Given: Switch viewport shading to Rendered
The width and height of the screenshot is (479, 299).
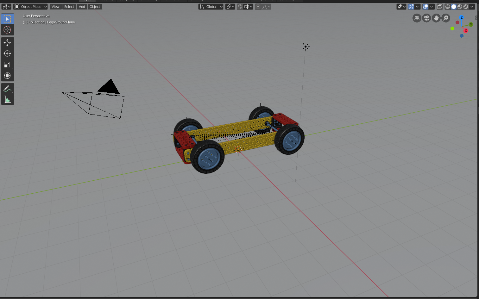Looking at the screenshot, I should coord(466,7).
